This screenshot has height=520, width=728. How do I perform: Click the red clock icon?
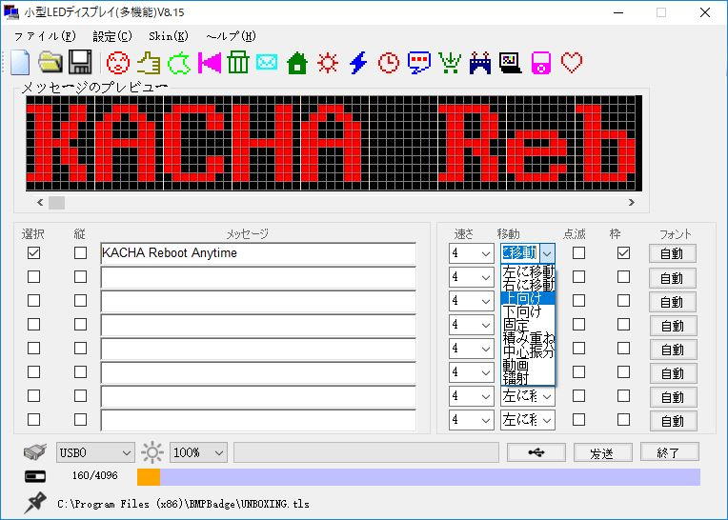(389, 63)
